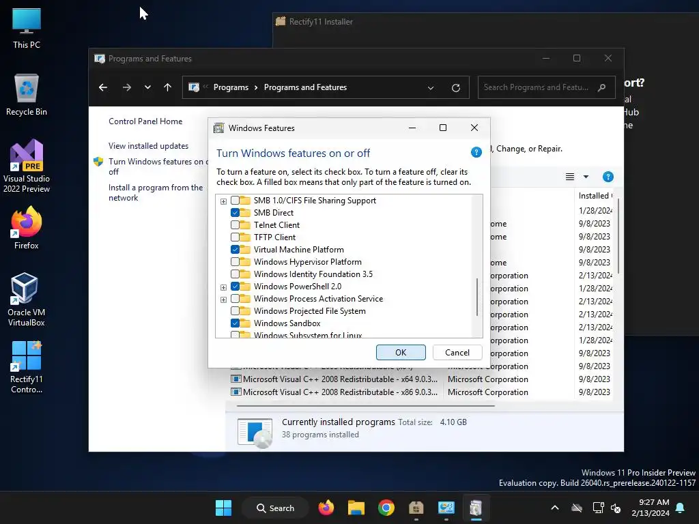Uncheck Virtual Machine Platform feature
The width and height of the screenshot is (699, 524).
[x=235, y=250]
